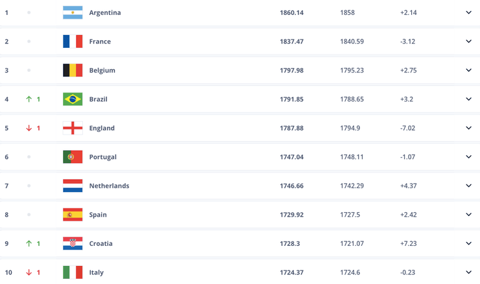Click the Belgium flag icon
480x284 pixels.
tap(73, 71)
